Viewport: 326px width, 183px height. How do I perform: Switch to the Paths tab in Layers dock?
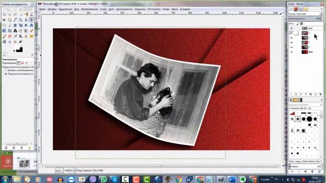[301, 9]
